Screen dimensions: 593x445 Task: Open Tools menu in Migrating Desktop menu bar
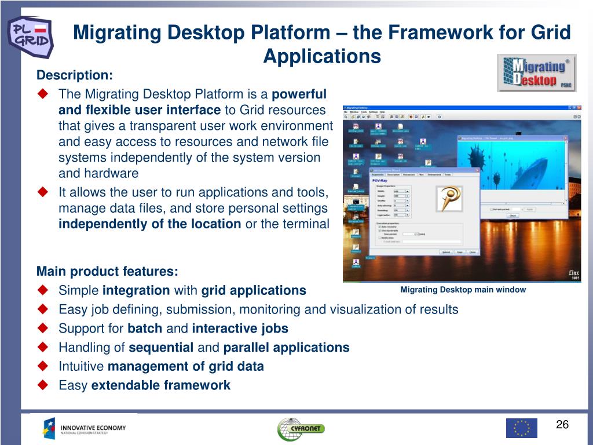click(x=364, y=112)
